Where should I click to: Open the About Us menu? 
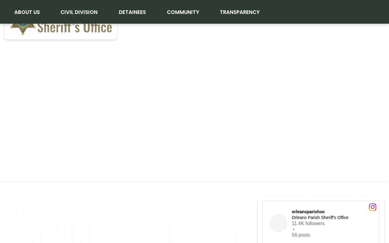[x=27, y=12]
